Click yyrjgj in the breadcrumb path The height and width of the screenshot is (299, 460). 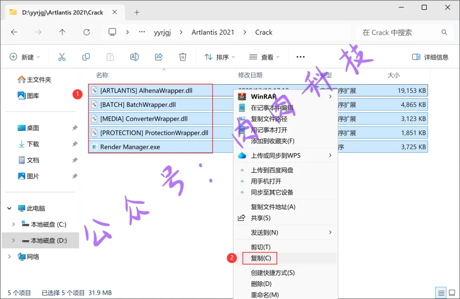162,32
